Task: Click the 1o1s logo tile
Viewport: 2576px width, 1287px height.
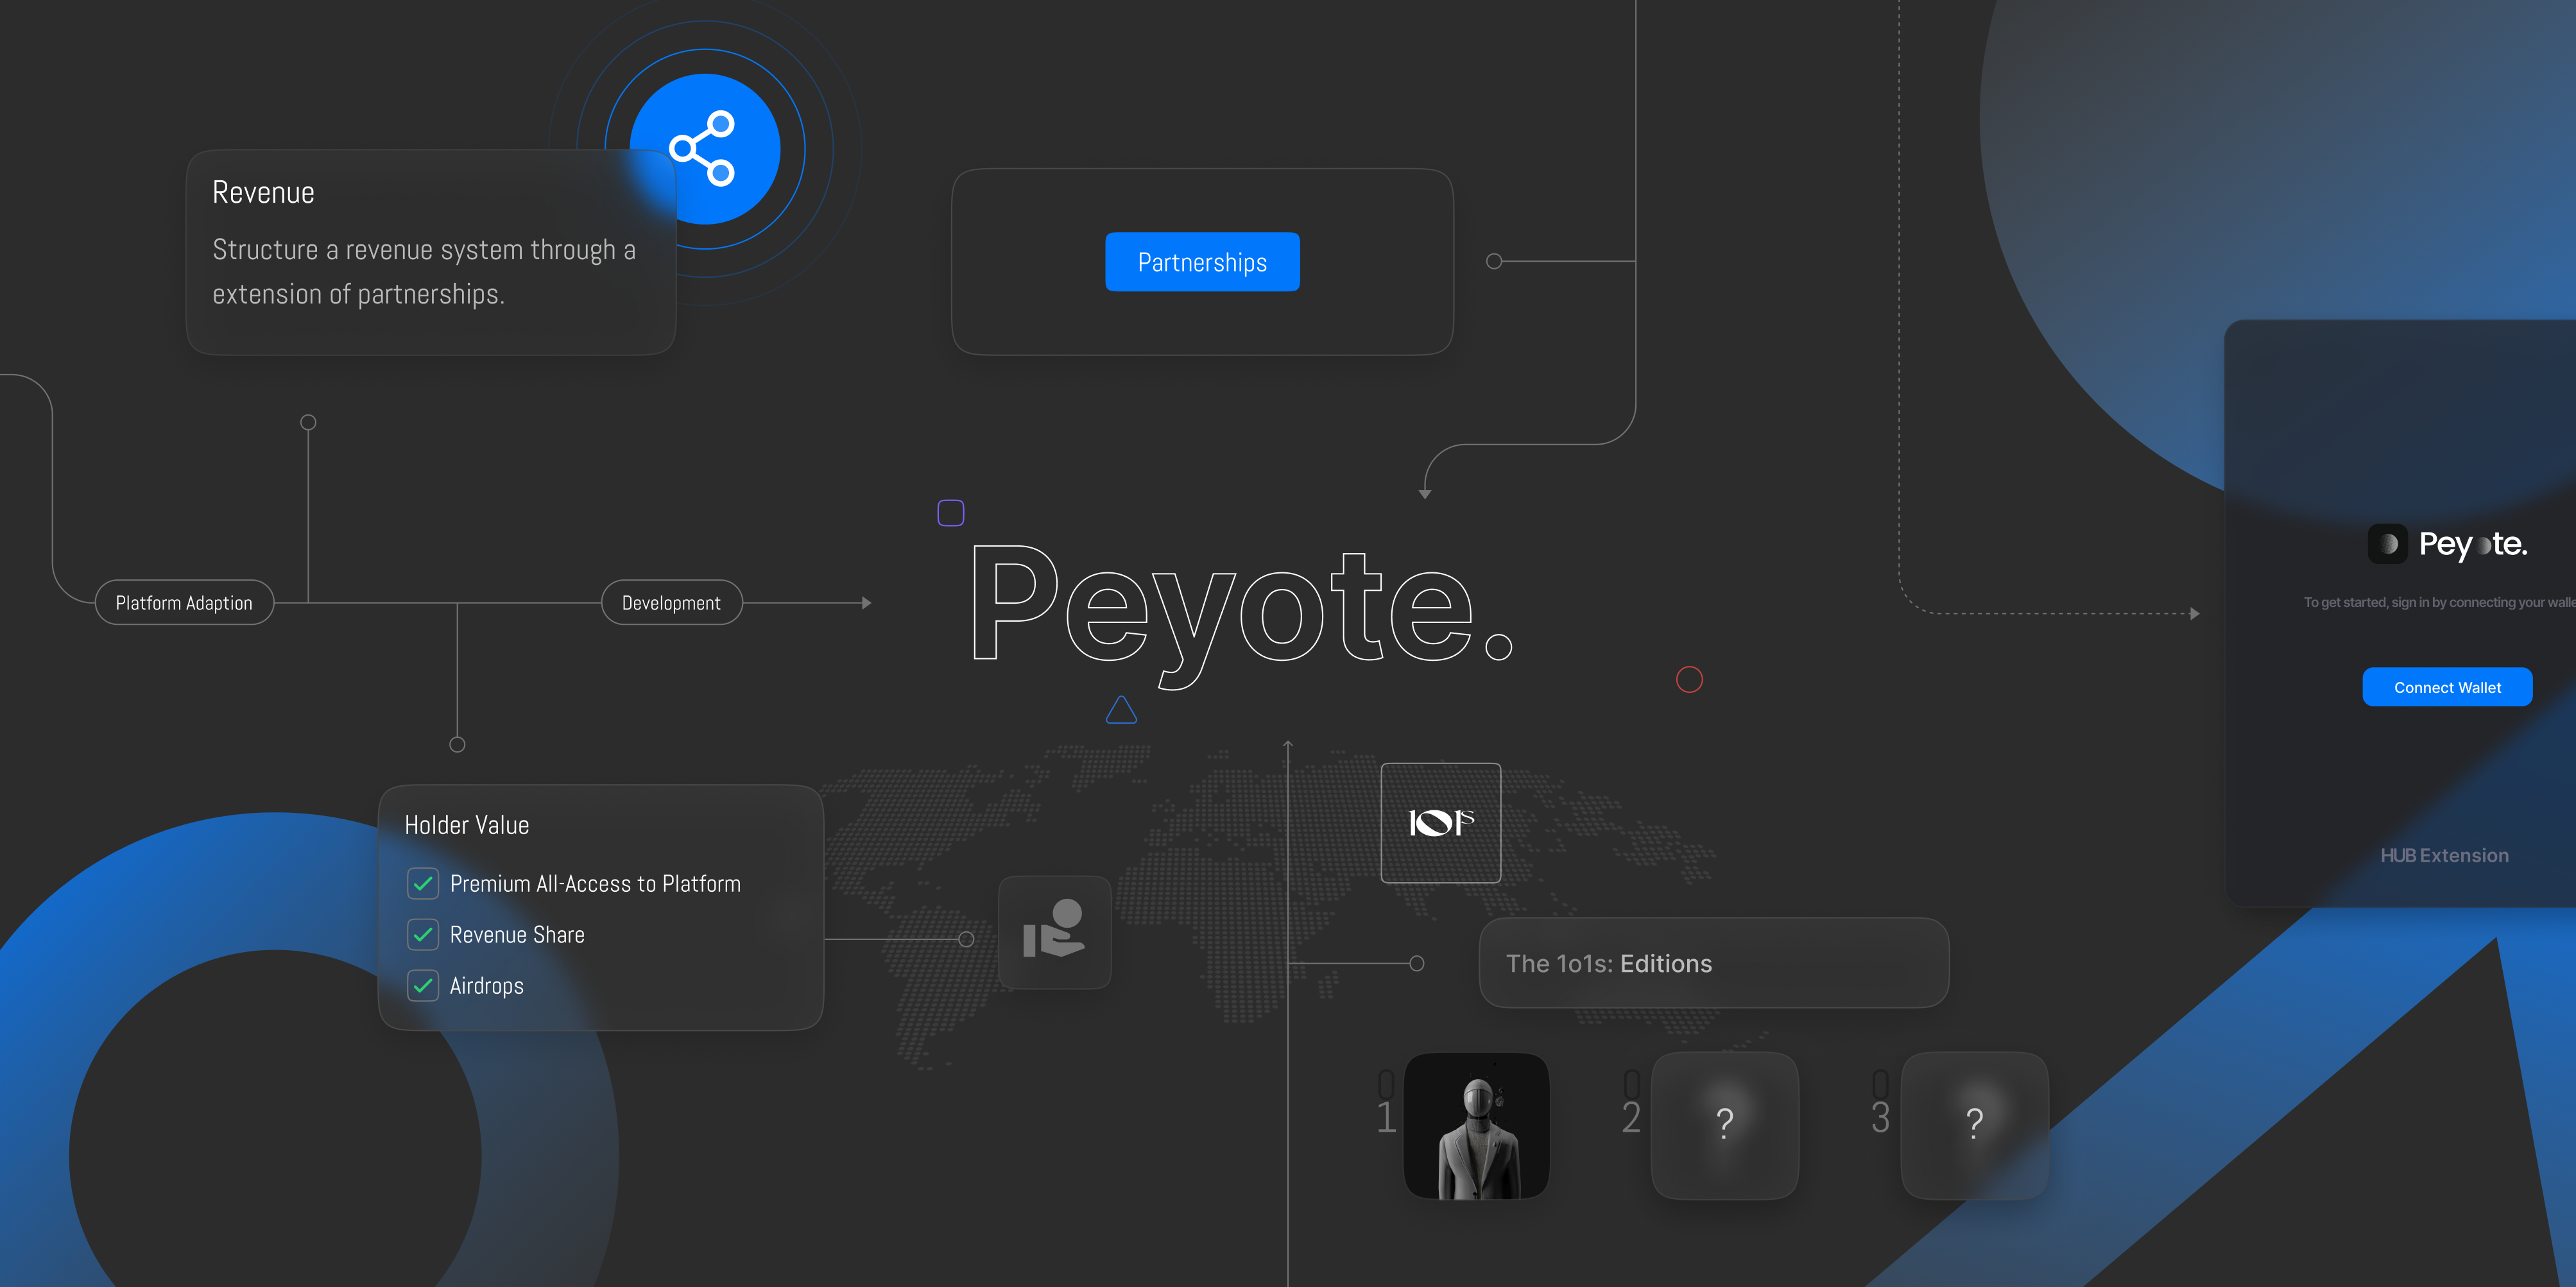Action: [1440, 823]
